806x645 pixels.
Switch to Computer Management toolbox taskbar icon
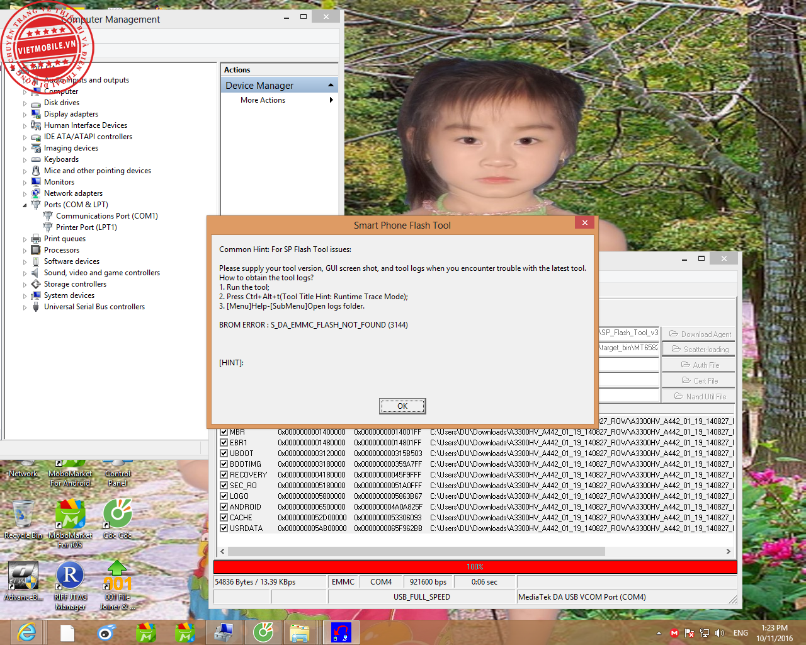point(223,632)
